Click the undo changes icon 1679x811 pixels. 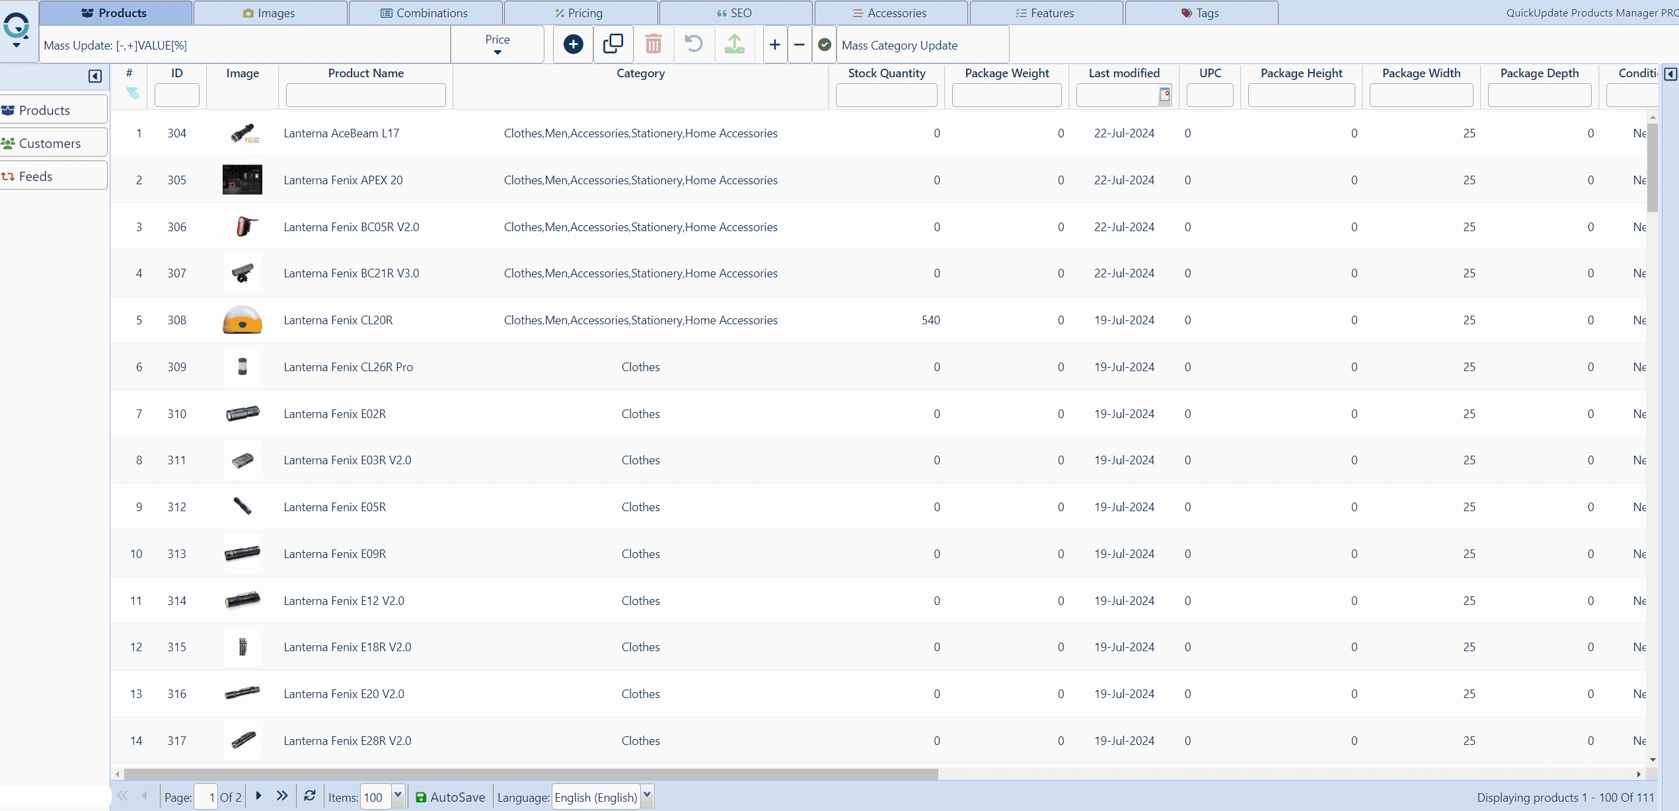click(693, 44)
